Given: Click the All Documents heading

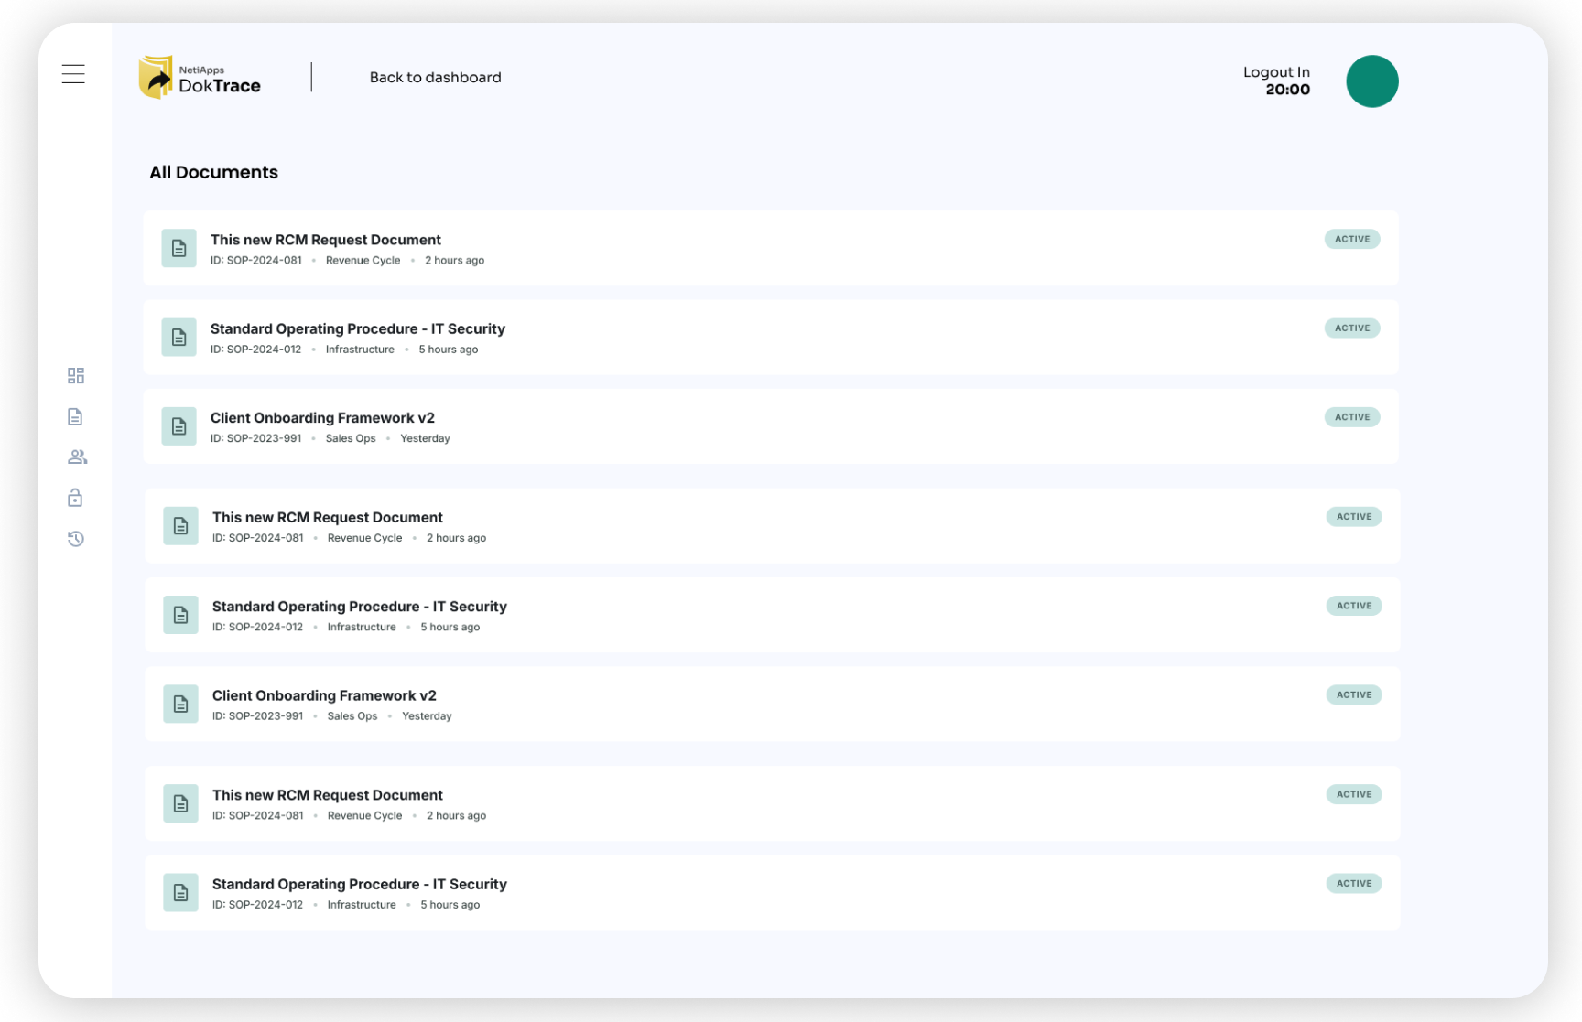Looking at the screenshot, I should (x=213, y=173).
